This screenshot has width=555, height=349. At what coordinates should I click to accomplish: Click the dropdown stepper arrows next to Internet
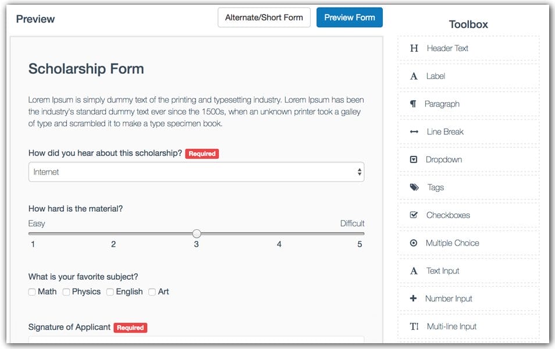coord(360,172)
